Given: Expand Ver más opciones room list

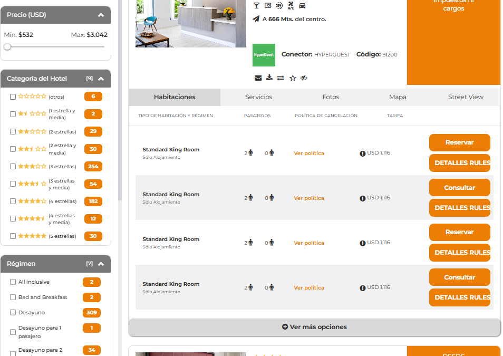Looking at the screenshot, I should click(314, 327).
